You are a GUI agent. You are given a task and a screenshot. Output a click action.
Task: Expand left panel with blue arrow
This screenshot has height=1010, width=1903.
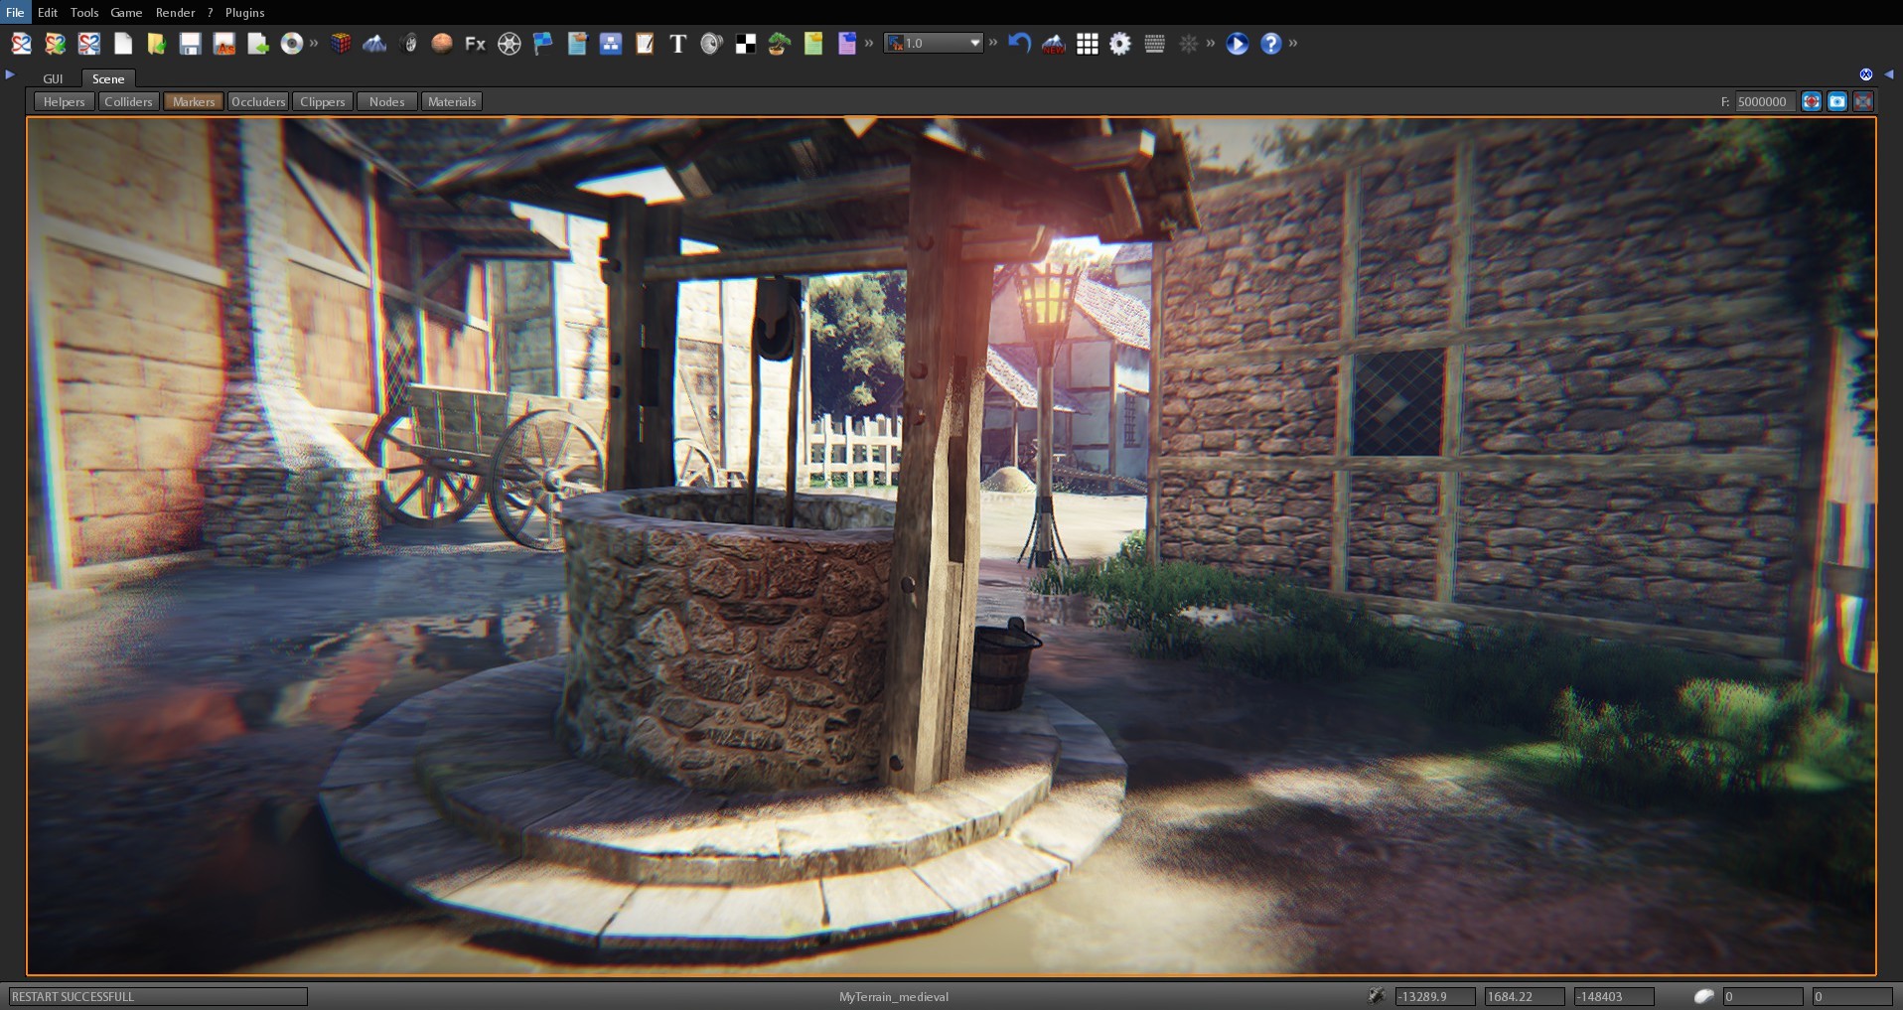pos(10,74)
